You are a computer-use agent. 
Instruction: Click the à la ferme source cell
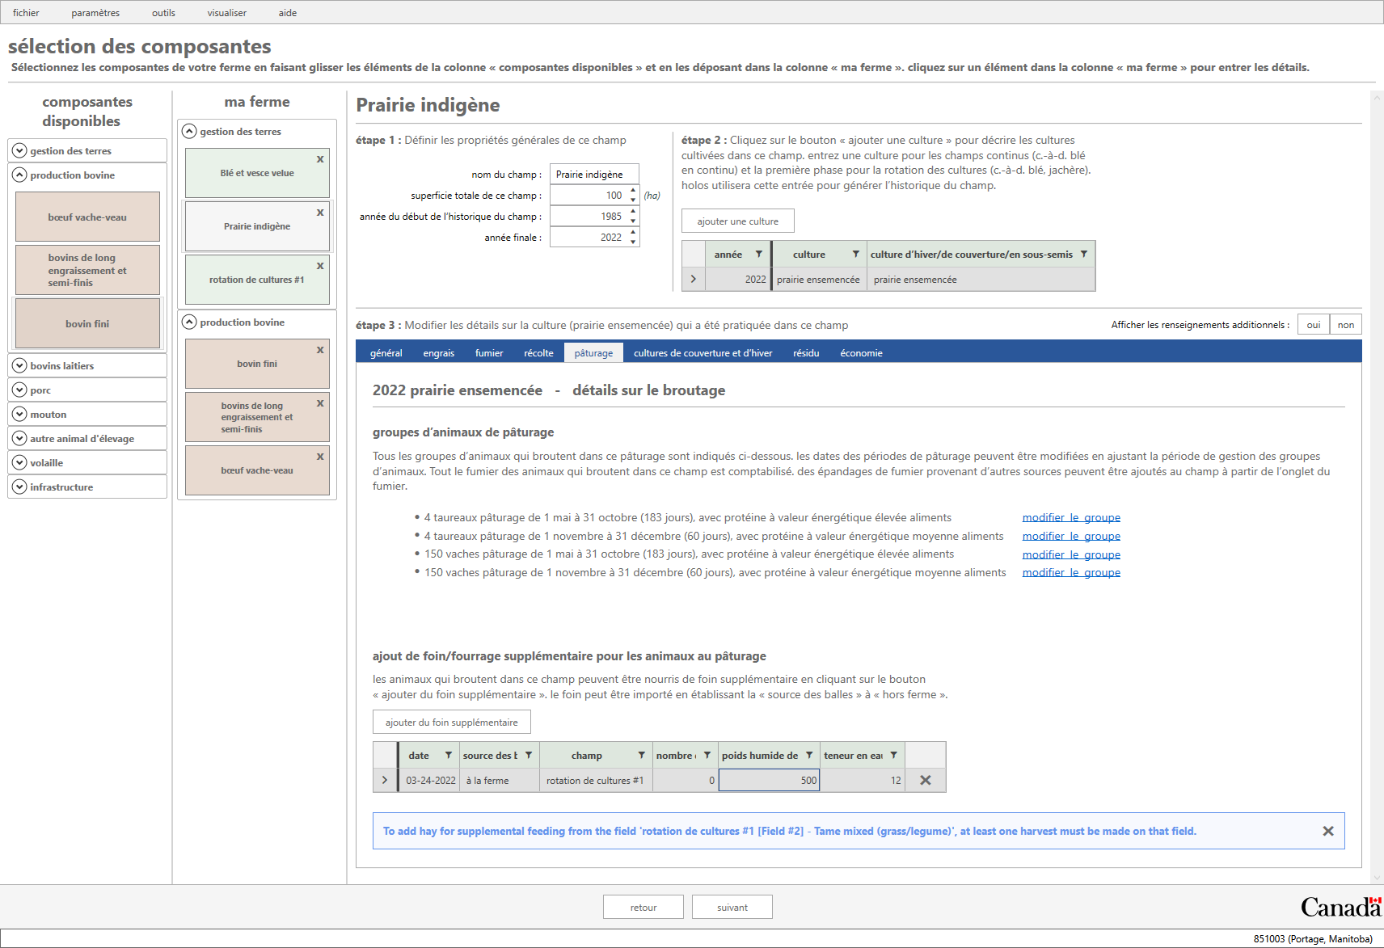(500, 780)
